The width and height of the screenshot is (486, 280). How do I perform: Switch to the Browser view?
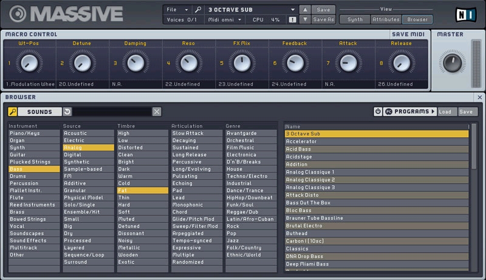(x=417, y=19)
